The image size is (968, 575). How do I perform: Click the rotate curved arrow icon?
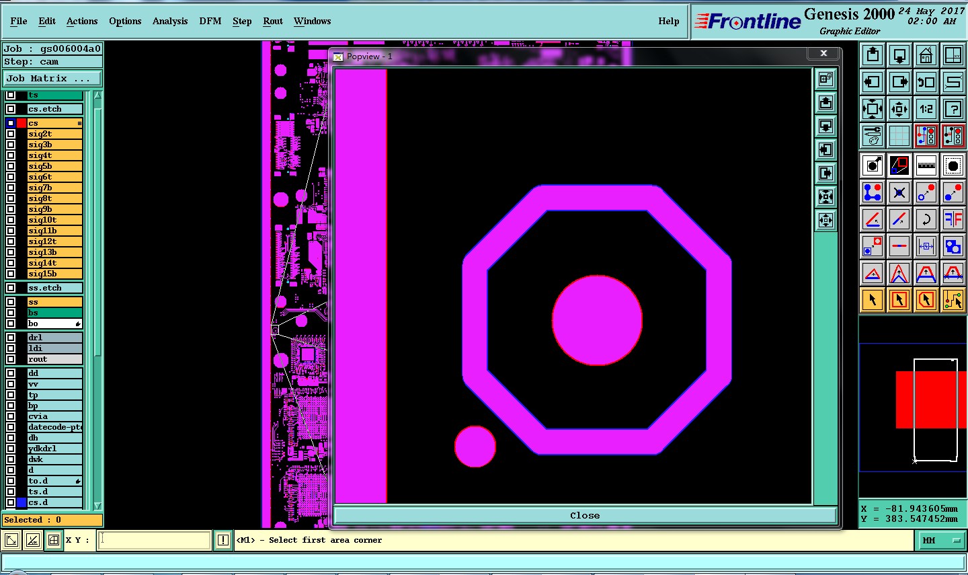[926, 219]
